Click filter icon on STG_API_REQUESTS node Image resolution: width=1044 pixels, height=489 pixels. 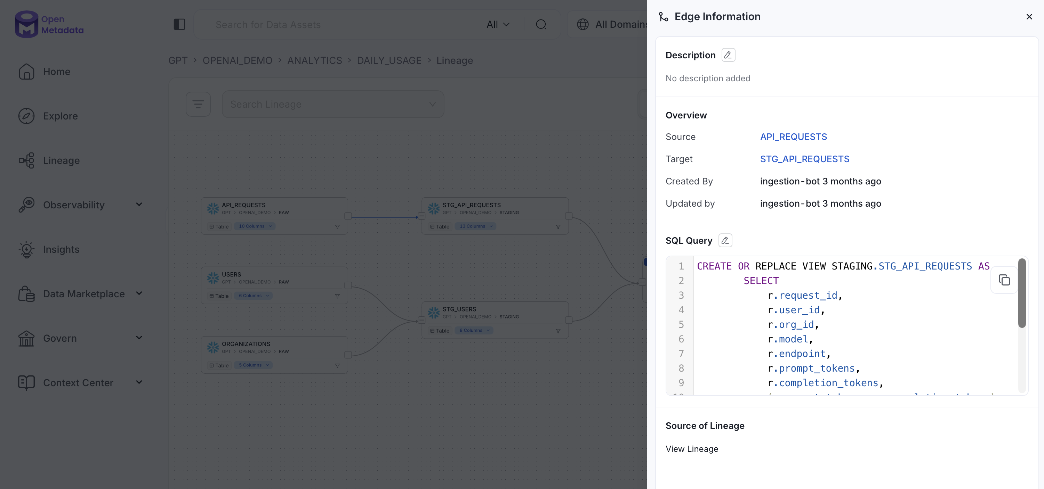558,227
